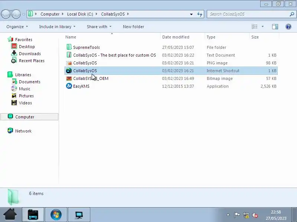Click the magnifier search icon
The height and width of the screenshot is (222, 297).
[x=292, y=14]
